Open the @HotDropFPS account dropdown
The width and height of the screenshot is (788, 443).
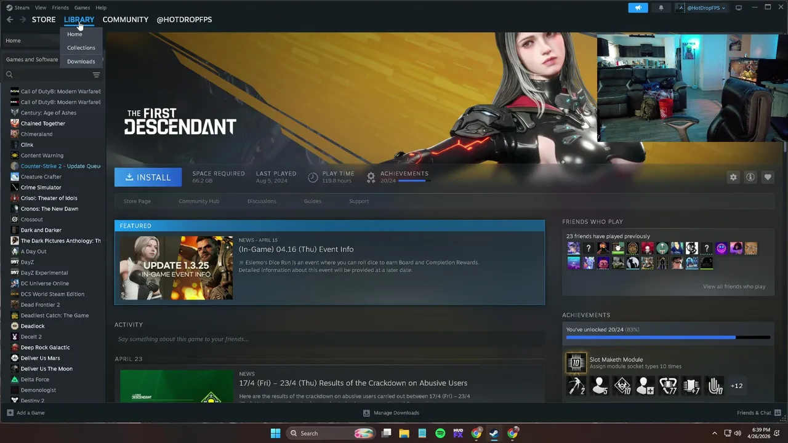coord(701,7)
